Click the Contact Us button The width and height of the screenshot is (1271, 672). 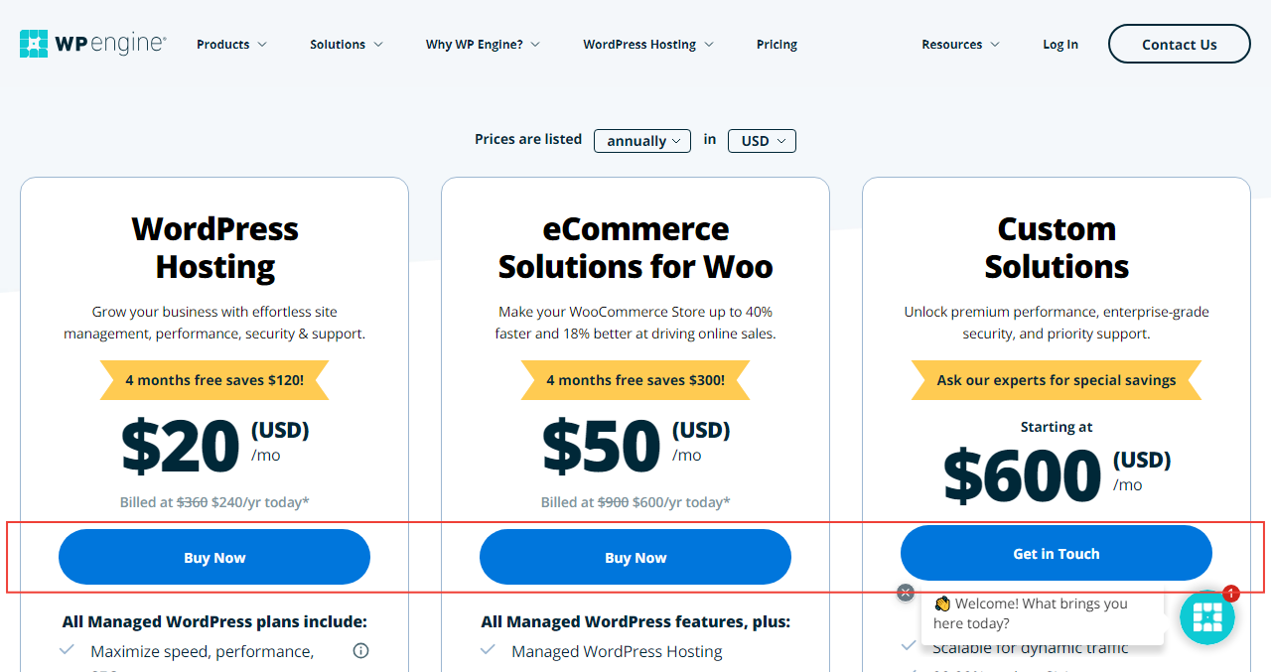click(1179, 44)
